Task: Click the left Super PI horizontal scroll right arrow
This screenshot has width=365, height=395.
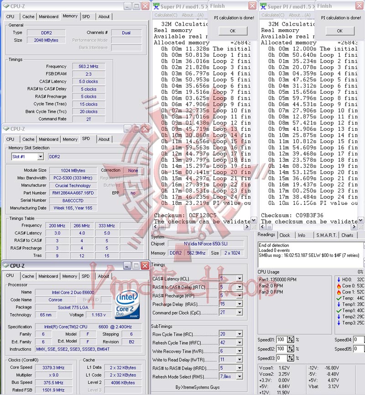Action: click(247, 227)
